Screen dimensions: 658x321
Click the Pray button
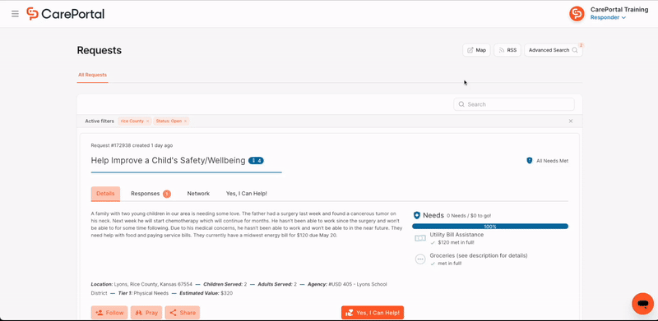pyautogui.click(x=146, y=313)
